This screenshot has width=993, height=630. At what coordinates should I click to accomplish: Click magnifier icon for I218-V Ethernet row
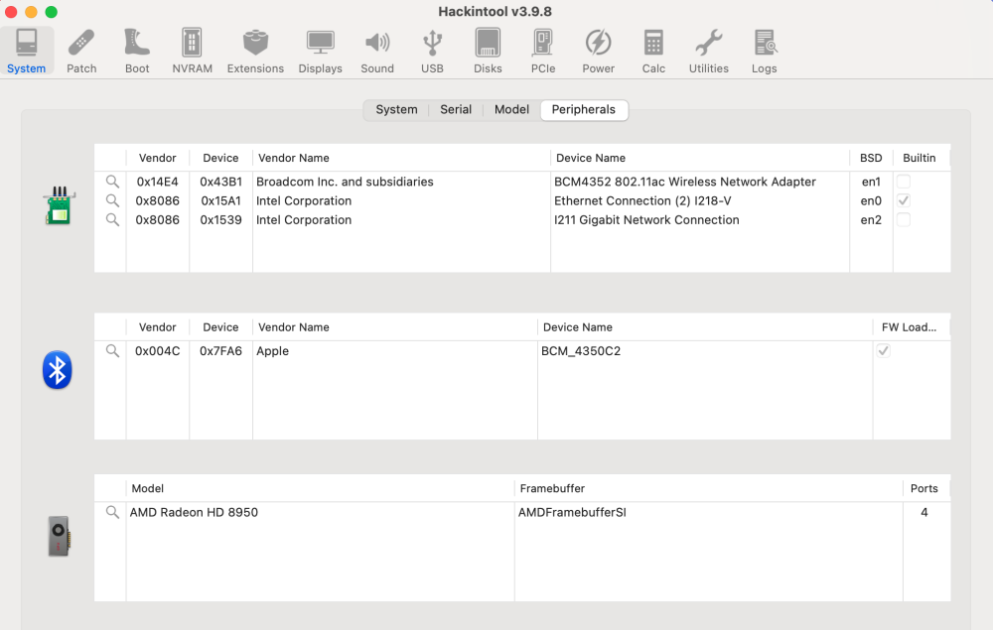tap(112, 200)
